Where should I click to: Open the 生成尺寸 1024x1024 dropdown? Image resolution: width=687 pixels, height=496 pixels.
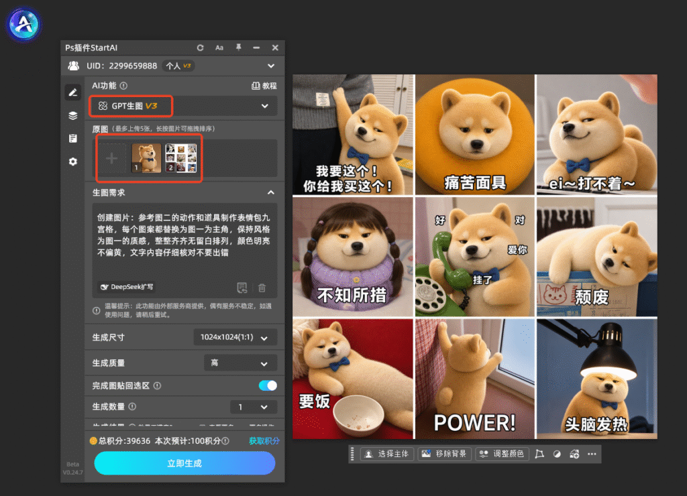[235, 338]
